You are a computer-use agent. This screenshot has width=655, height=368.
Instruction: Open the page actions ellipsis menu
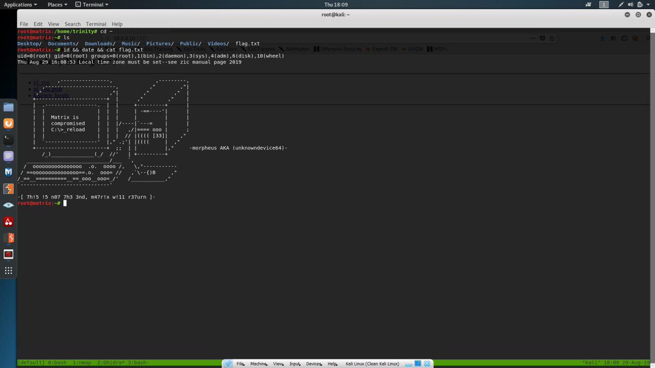coord(533,38)
